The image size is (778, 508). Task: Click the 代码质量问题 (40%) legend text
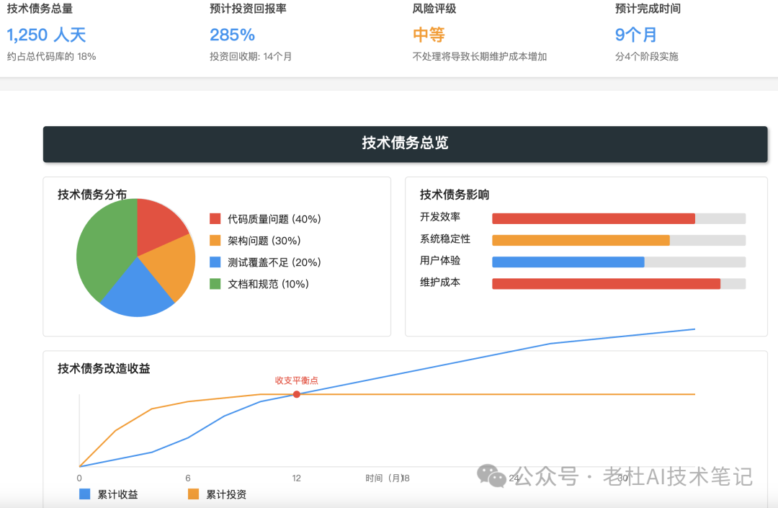(274, 219)
